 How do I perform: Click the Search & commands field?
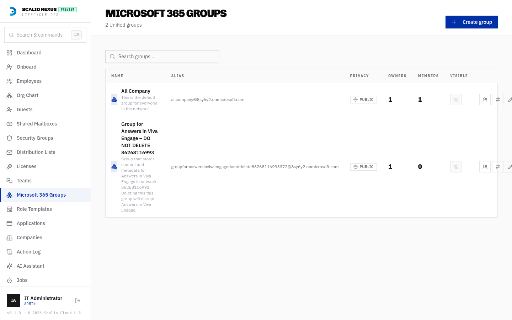point(45,35)
